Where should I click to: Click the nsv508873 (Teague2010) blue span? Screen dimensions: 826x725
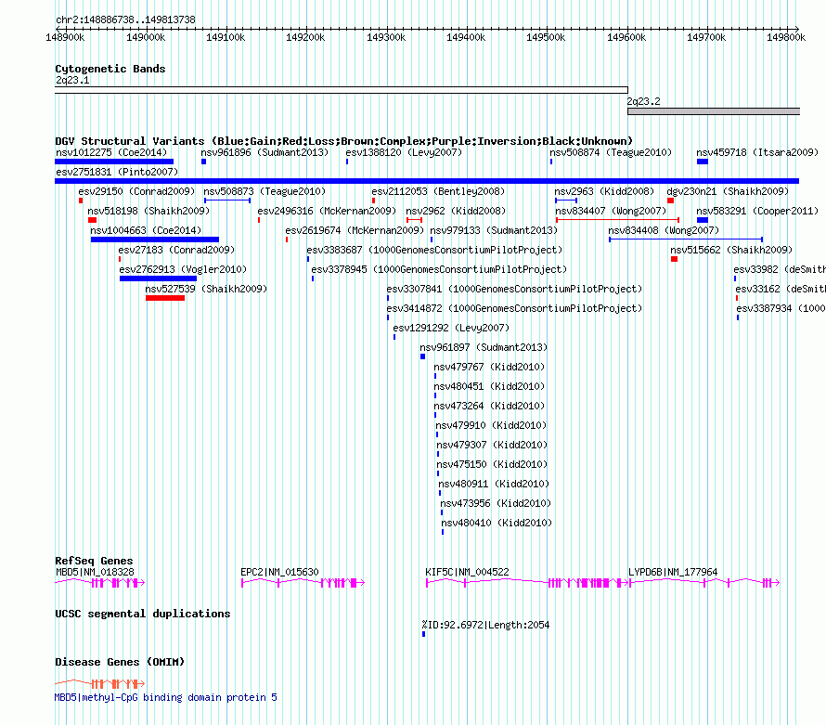(227, 201)
